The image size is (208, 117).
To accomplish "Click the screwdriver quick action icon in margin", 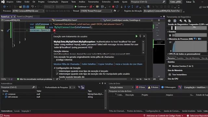I will coord(8,30).
